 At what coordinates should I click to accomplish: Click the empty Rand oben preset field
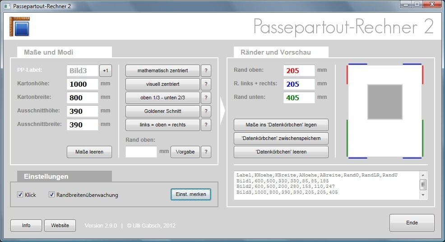pyautogui.click(x=141, y=152)
